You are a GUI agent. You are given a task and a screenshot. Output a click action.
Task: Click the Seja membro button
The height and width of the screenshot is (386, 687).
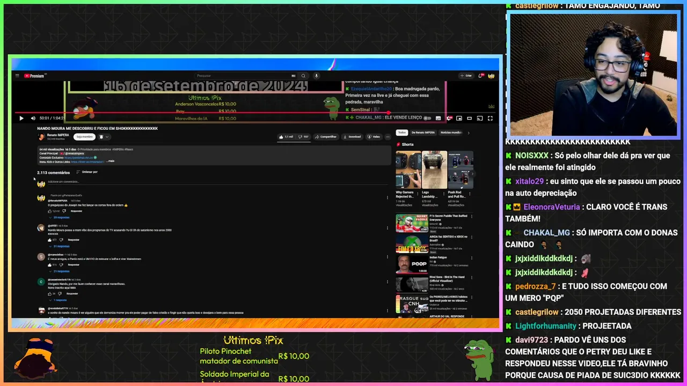(x=84, y=137)
